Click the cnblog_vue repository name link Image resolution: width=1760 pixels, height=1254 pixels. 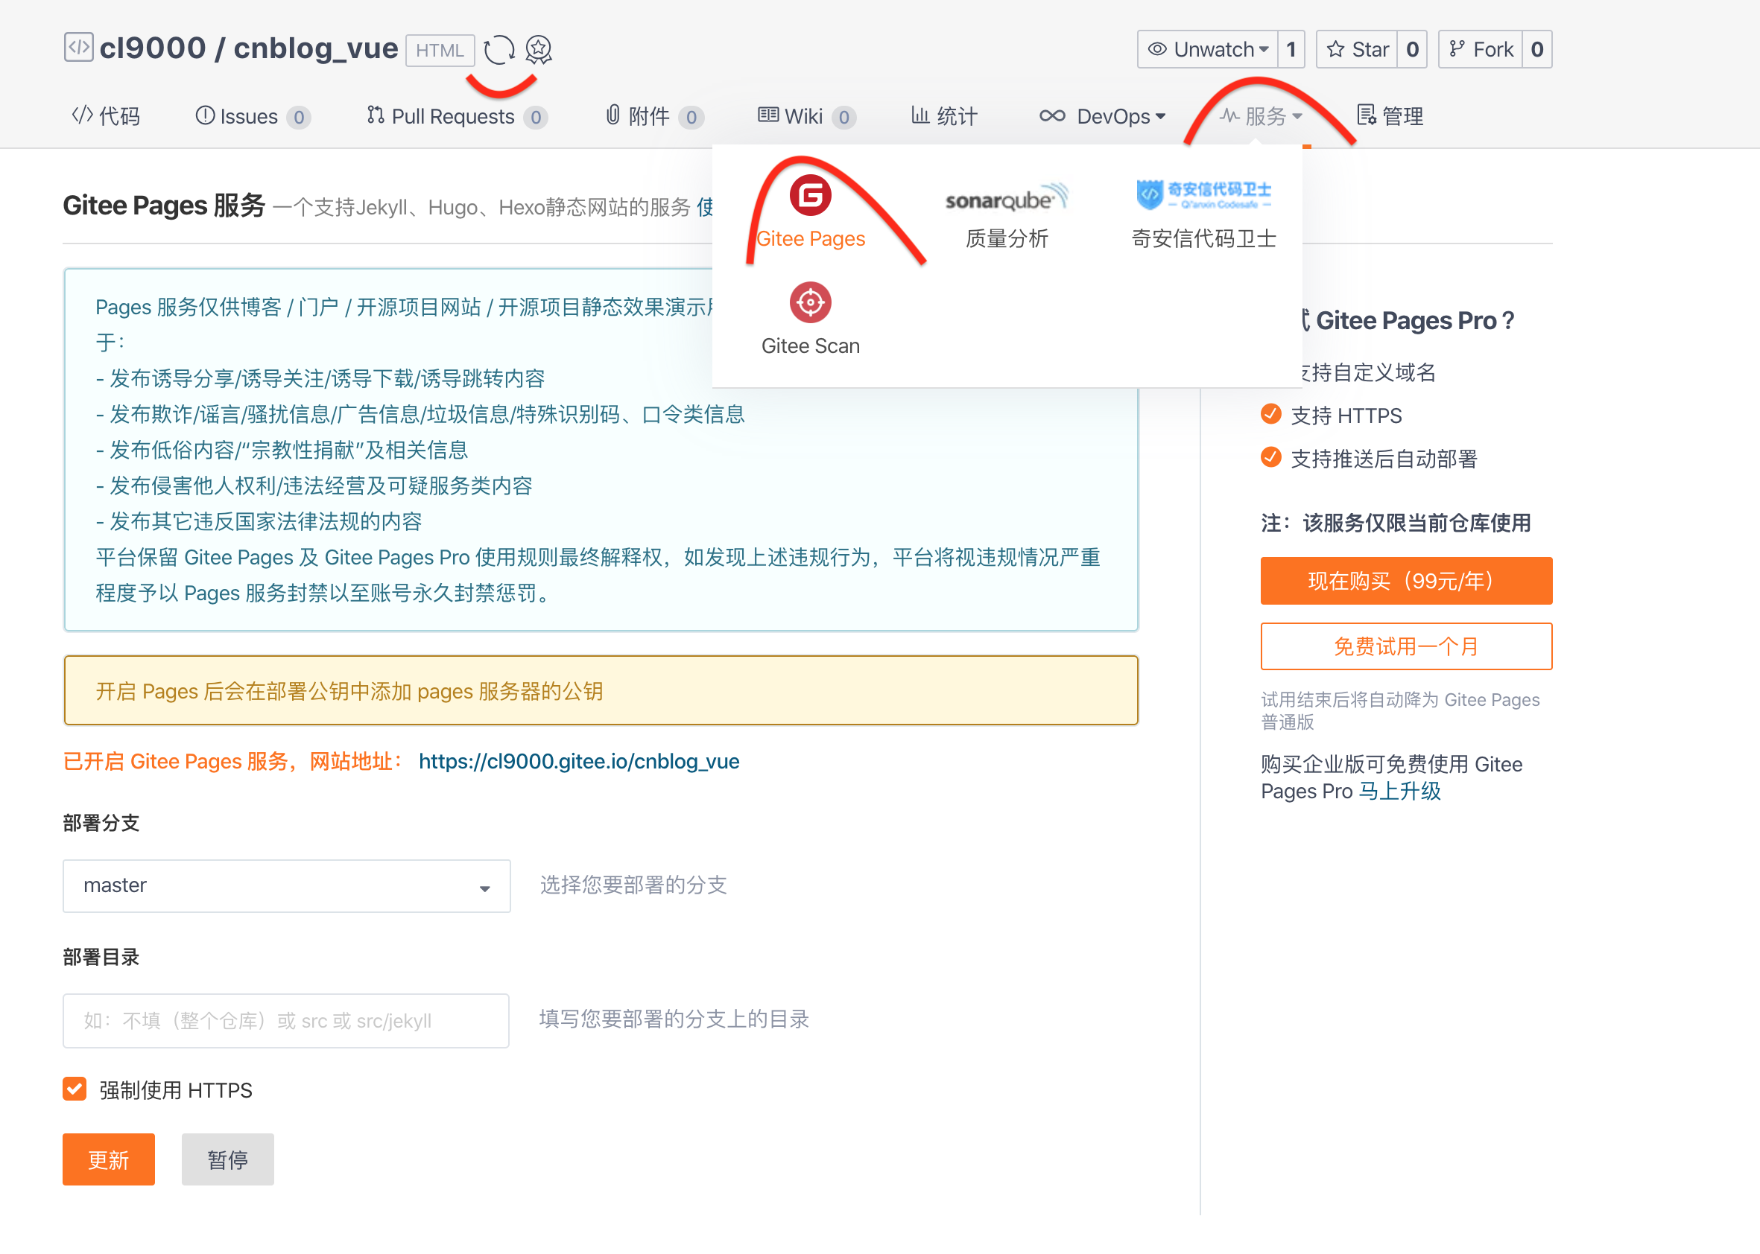[315, 48]
